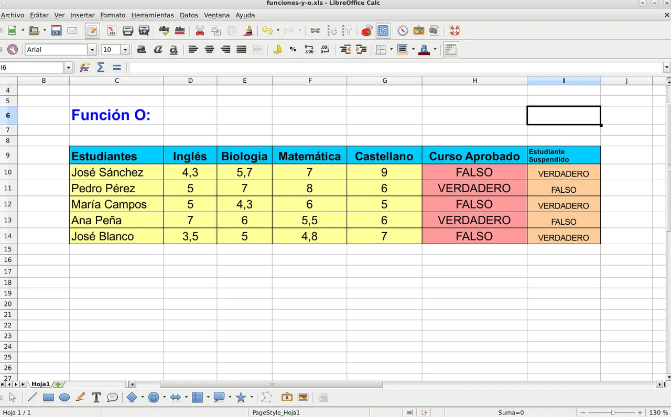Select the row 10 header
The width and height of the screenshot is (671, 417).
(8, 172)
